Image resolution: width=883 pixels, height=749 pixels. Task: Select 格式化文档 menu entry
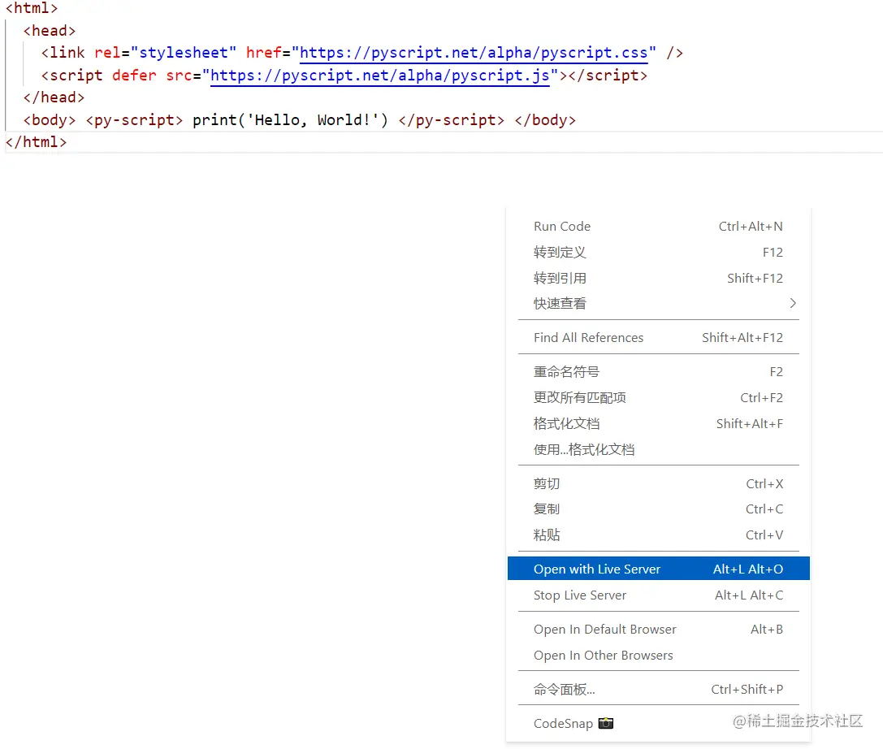click(658, 423)
